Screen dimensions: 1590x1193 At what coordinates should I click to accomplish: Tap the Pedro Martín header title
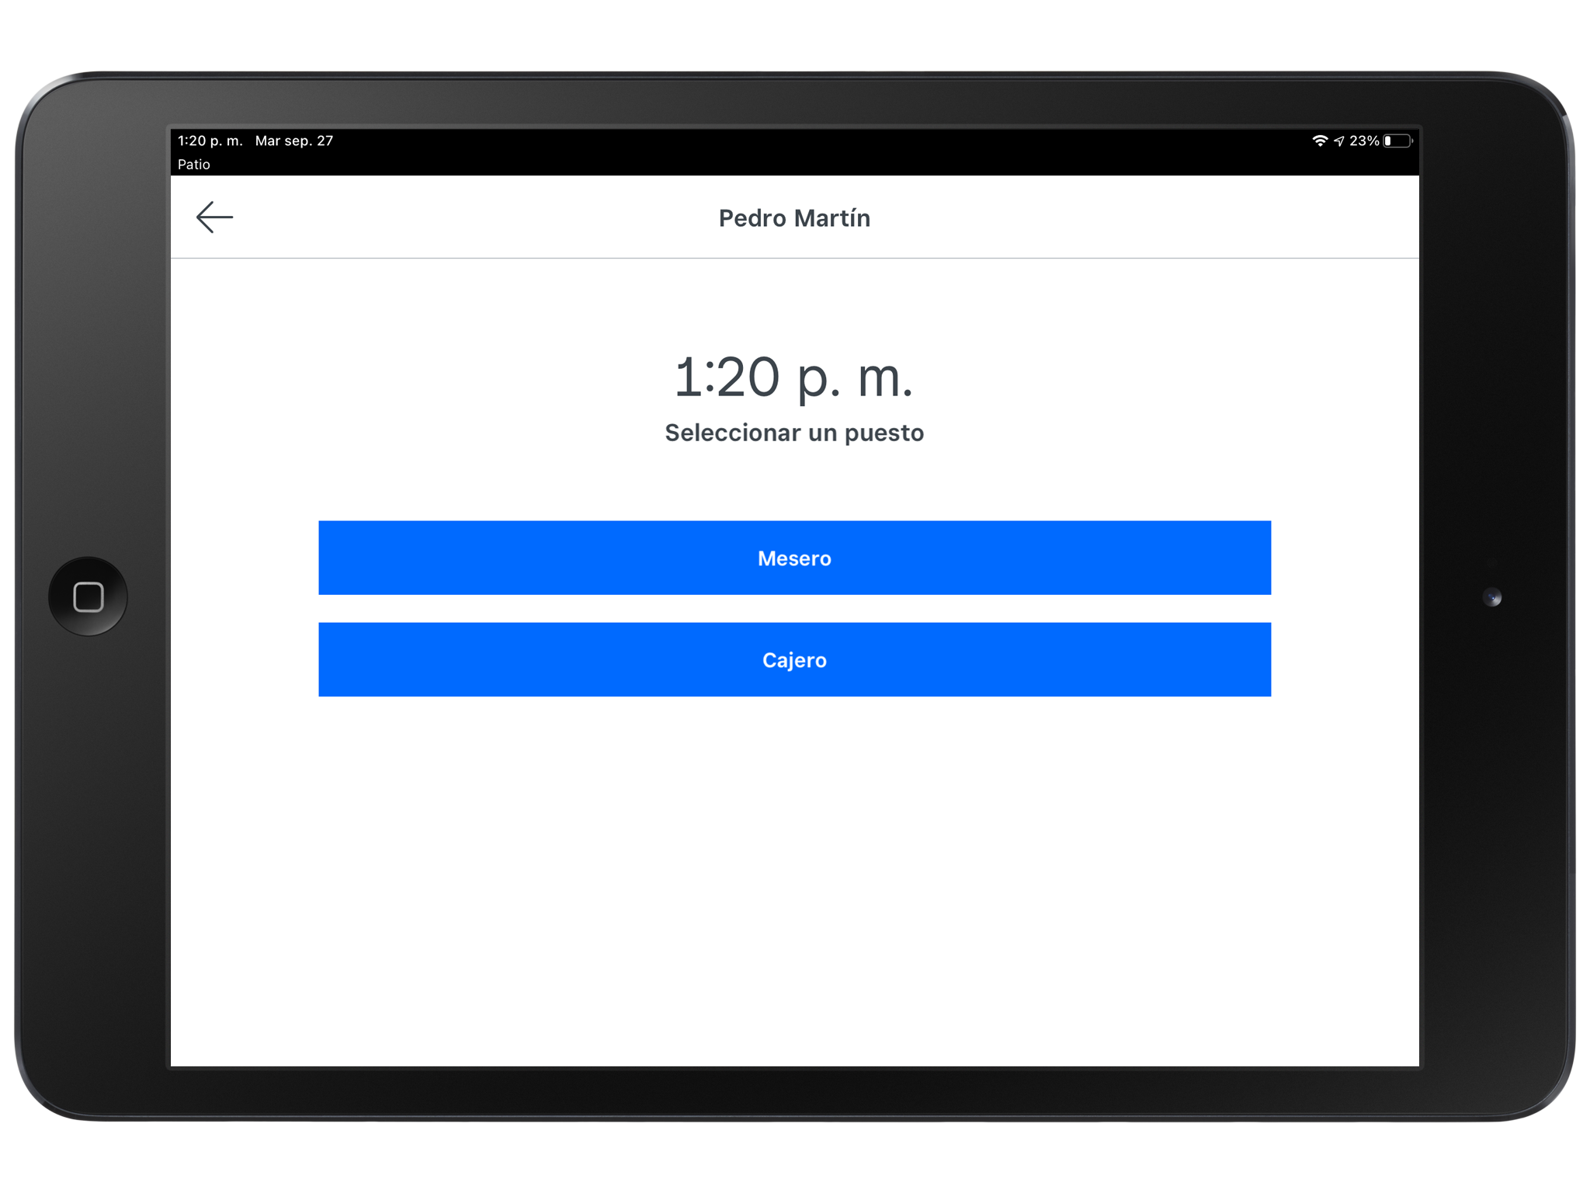pos(794,218)
